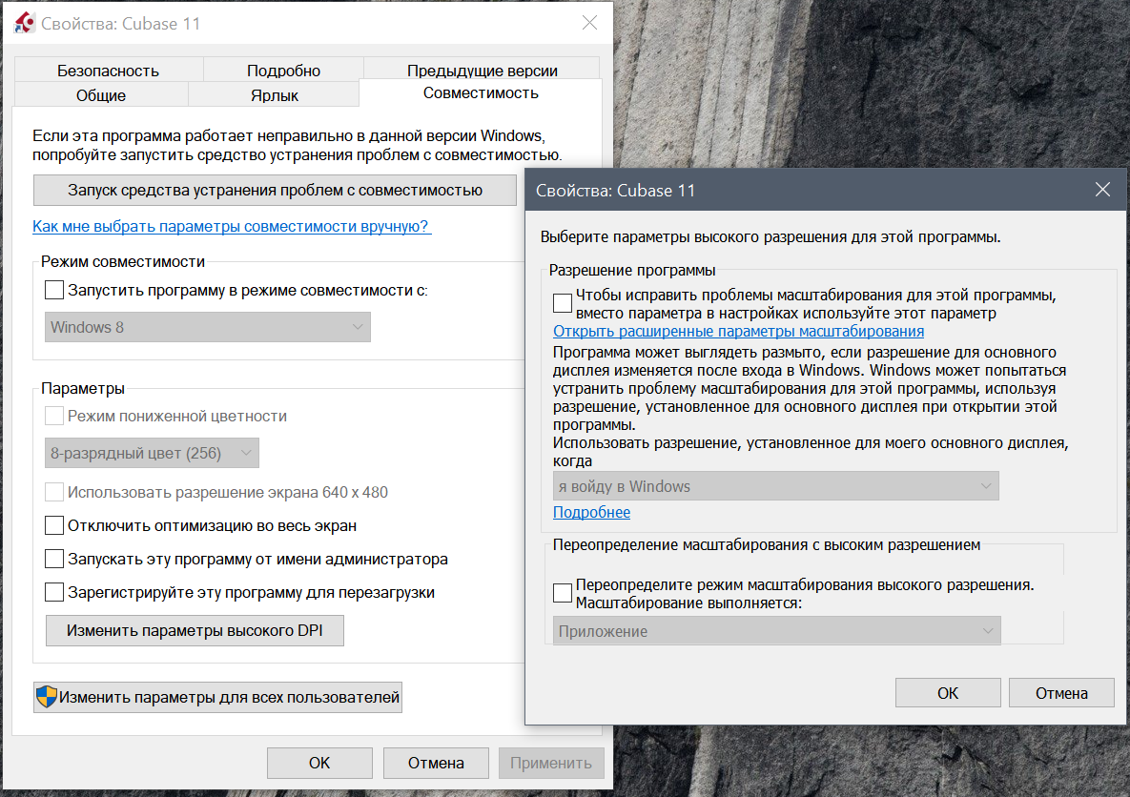Screen dimensions: 1130x797
Task: Click Отмена in the high DPI dialog
Action: [1061, 692]
